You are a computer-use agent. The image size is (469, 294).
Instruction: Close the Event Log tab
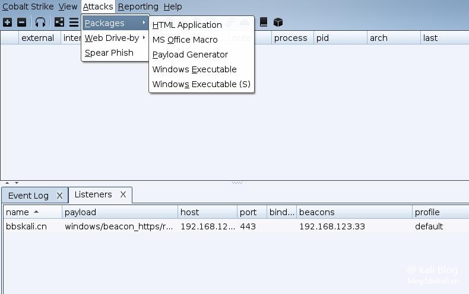pyautogui.click(x=59, y=196)
